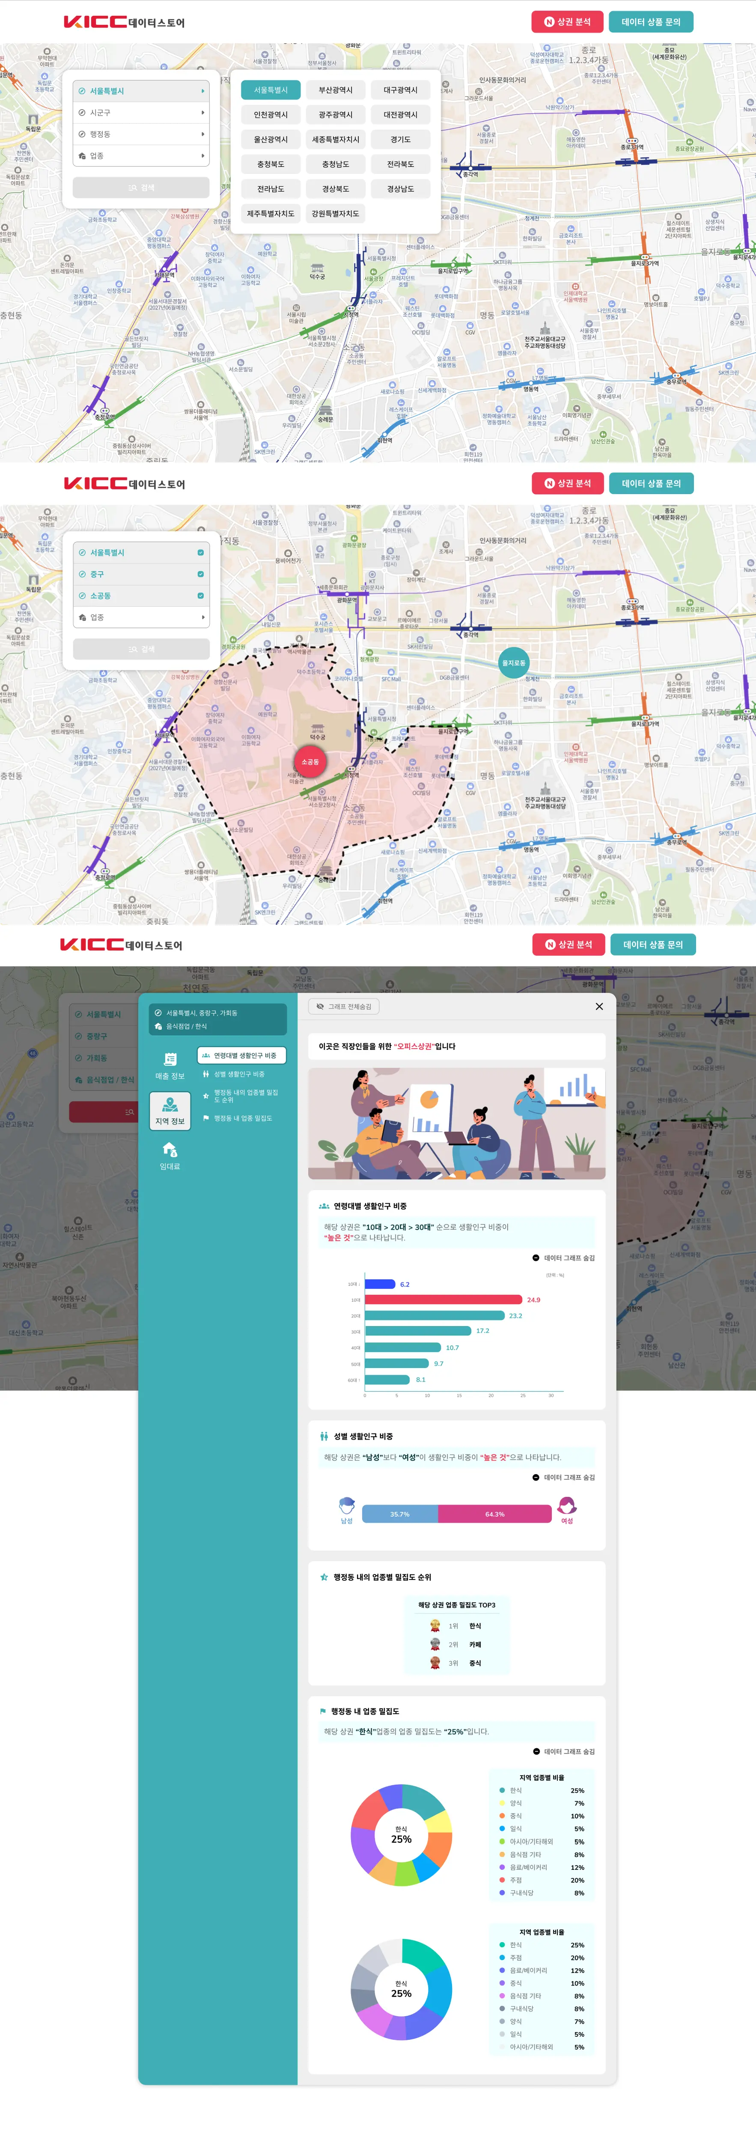Click the 남성 male avatar icon

point(347,1505)
